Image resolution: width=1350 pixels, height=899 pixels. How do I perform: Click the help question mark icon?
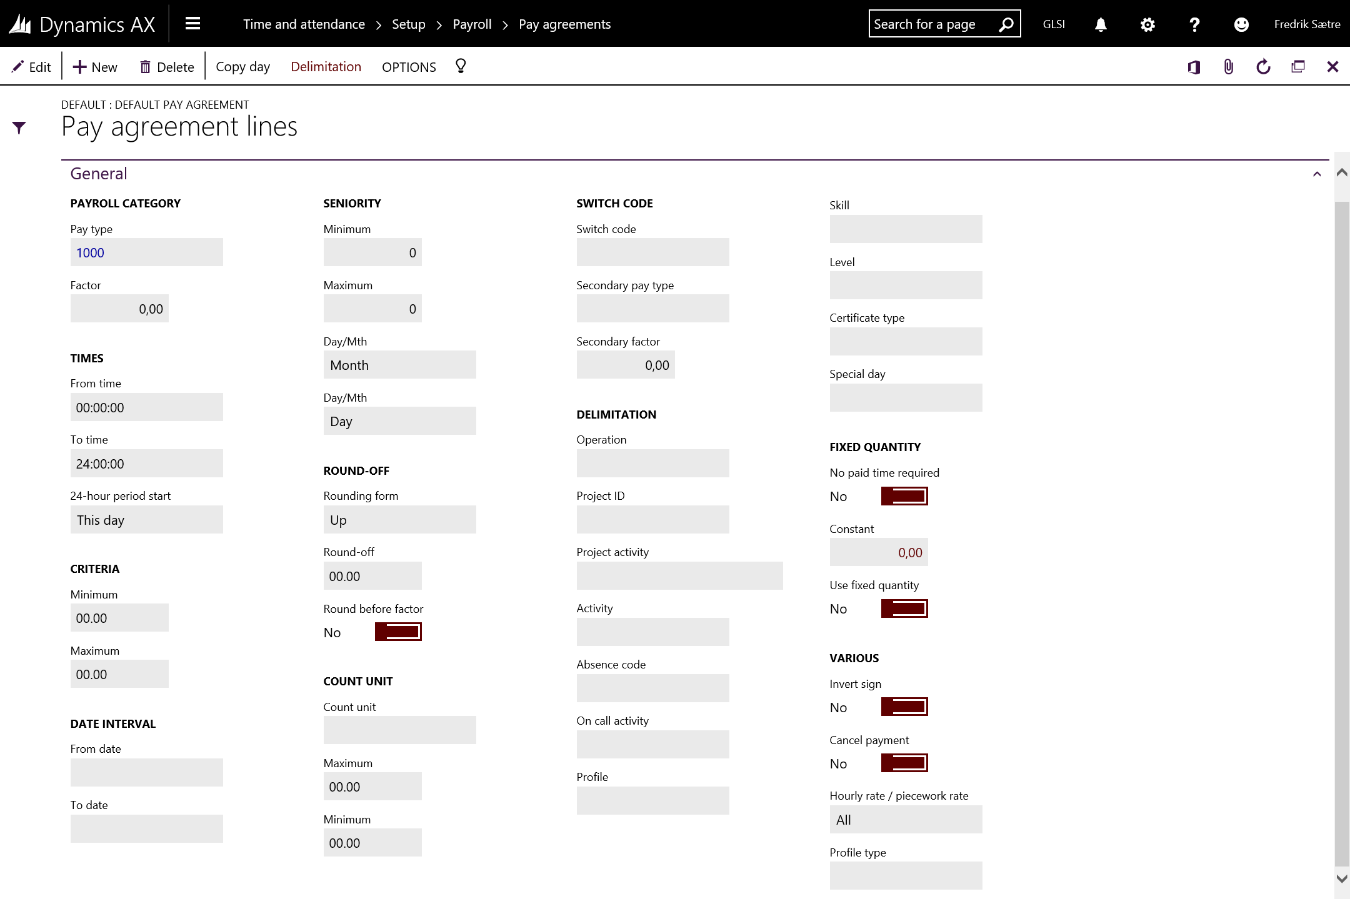click(x=1194, y=24)
